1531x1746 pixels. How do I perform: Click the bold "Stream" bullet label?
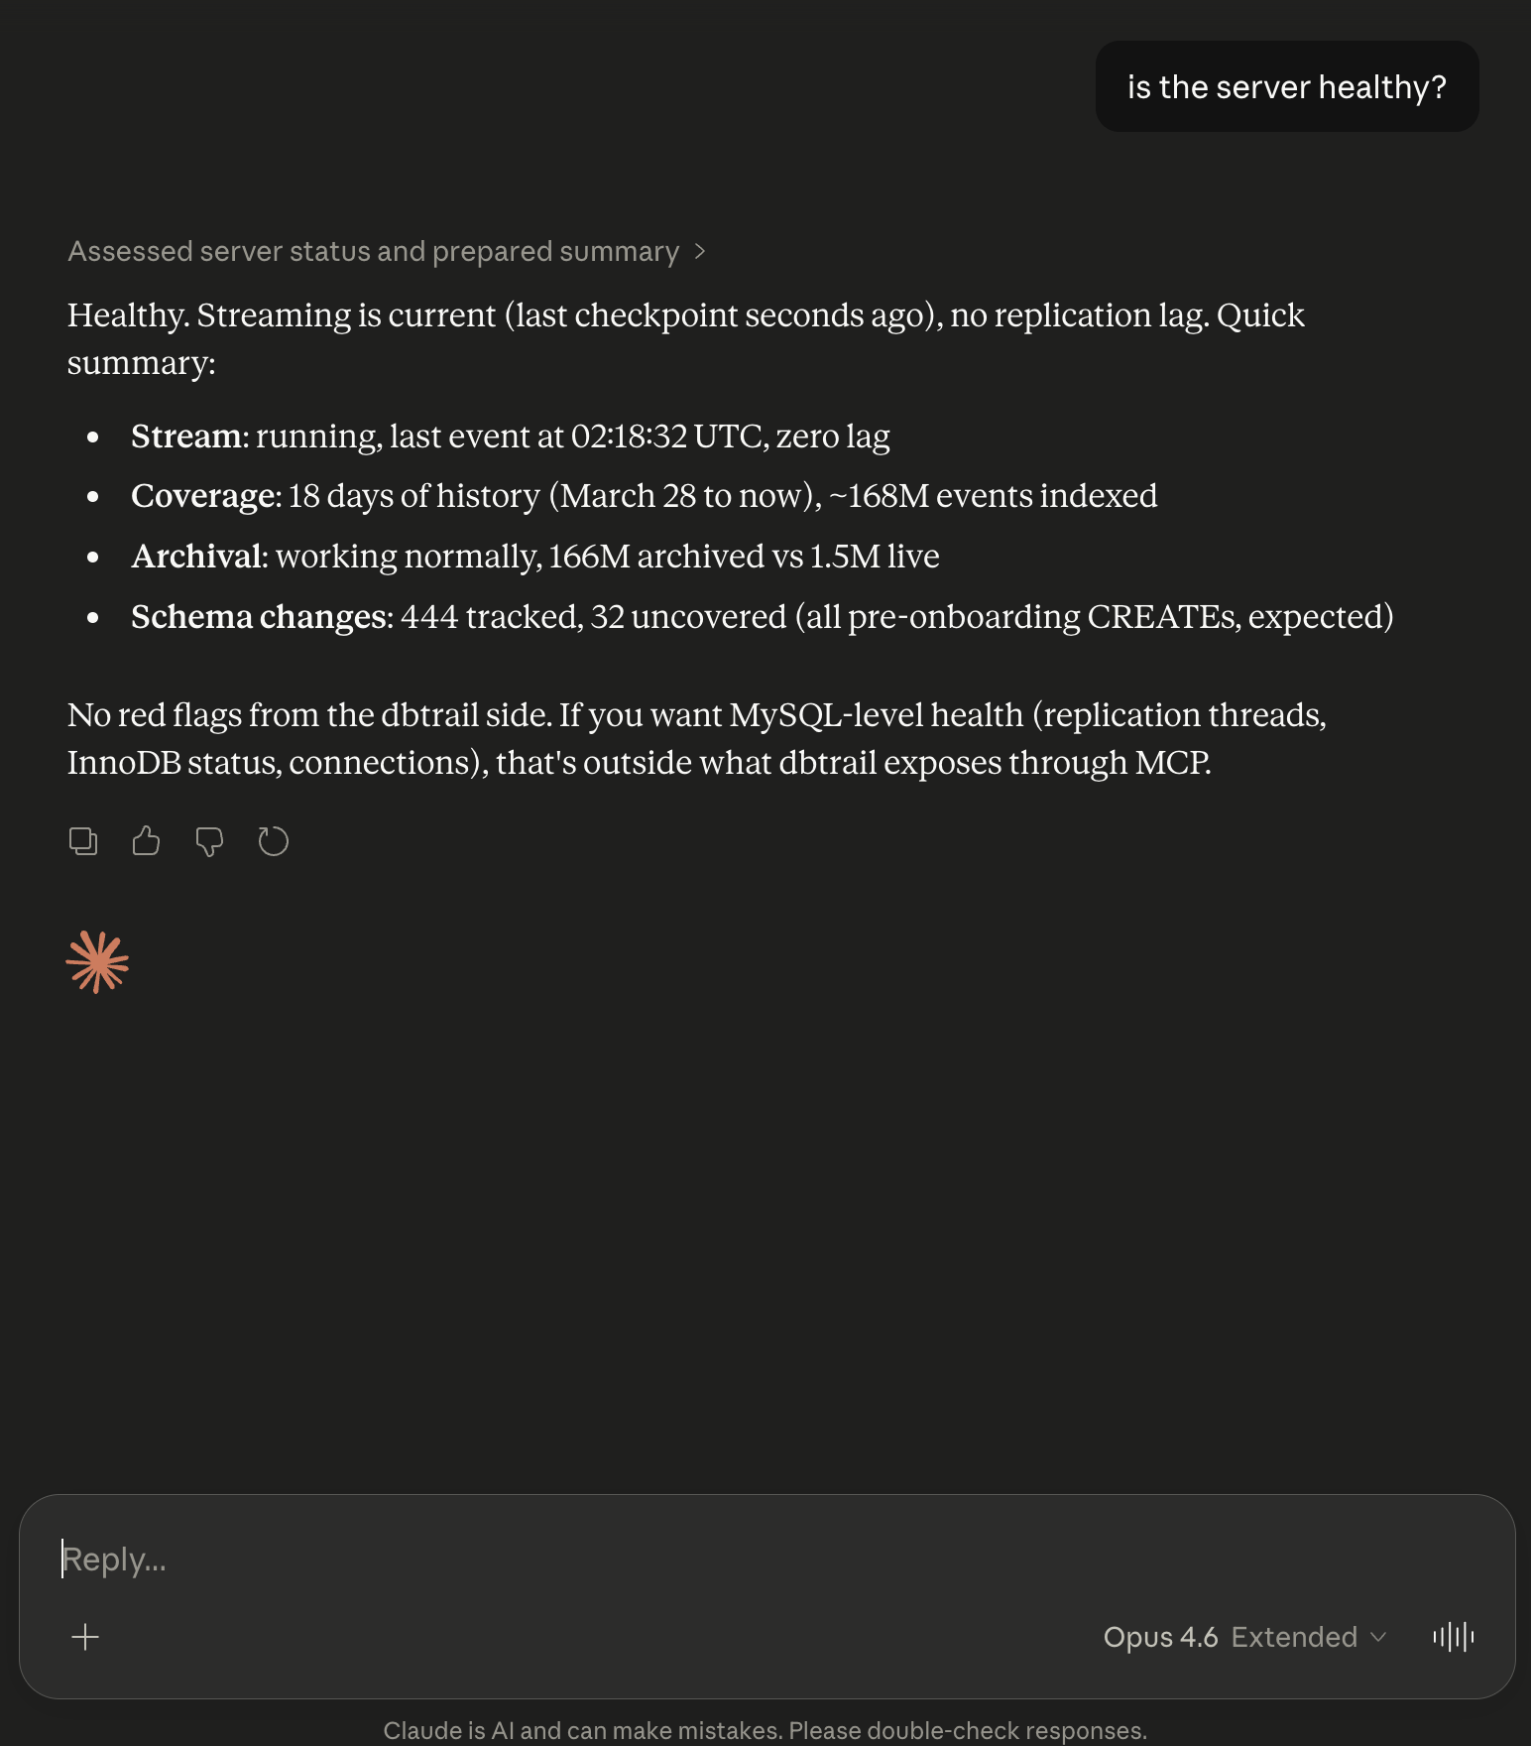point(186,436)
